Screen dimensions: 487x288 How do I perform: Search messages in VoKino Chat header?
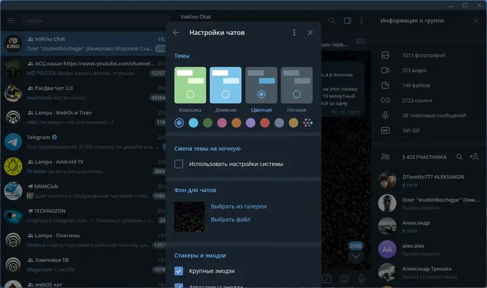pos(332,21)
